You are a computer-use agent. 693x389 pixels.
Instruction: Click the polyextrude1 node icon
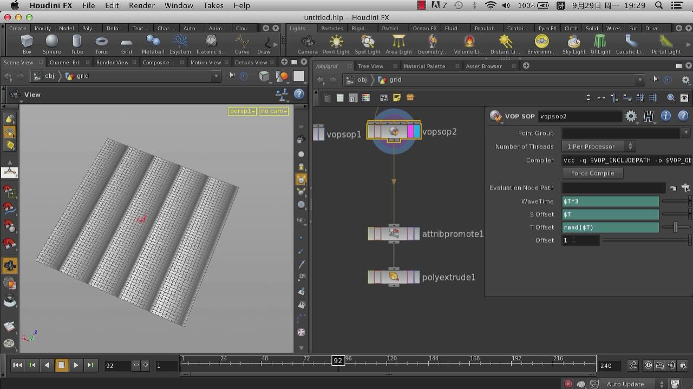[x=394, y=277]
